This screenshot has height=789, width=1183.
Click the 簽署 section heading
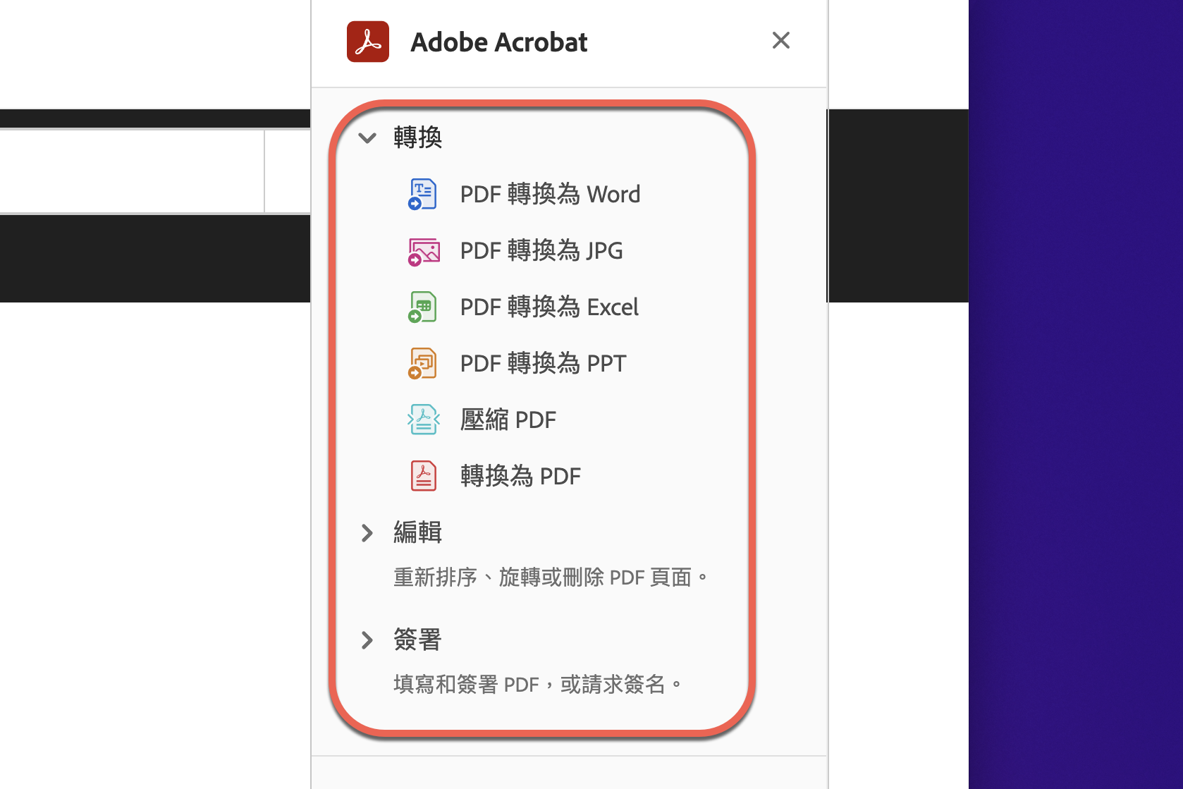click(x=417, y=640)
